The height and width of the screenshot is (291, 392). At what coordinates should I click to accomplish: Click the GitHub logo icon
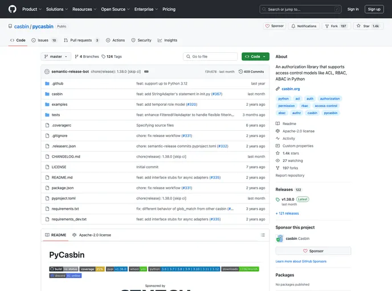click(13, 9)
